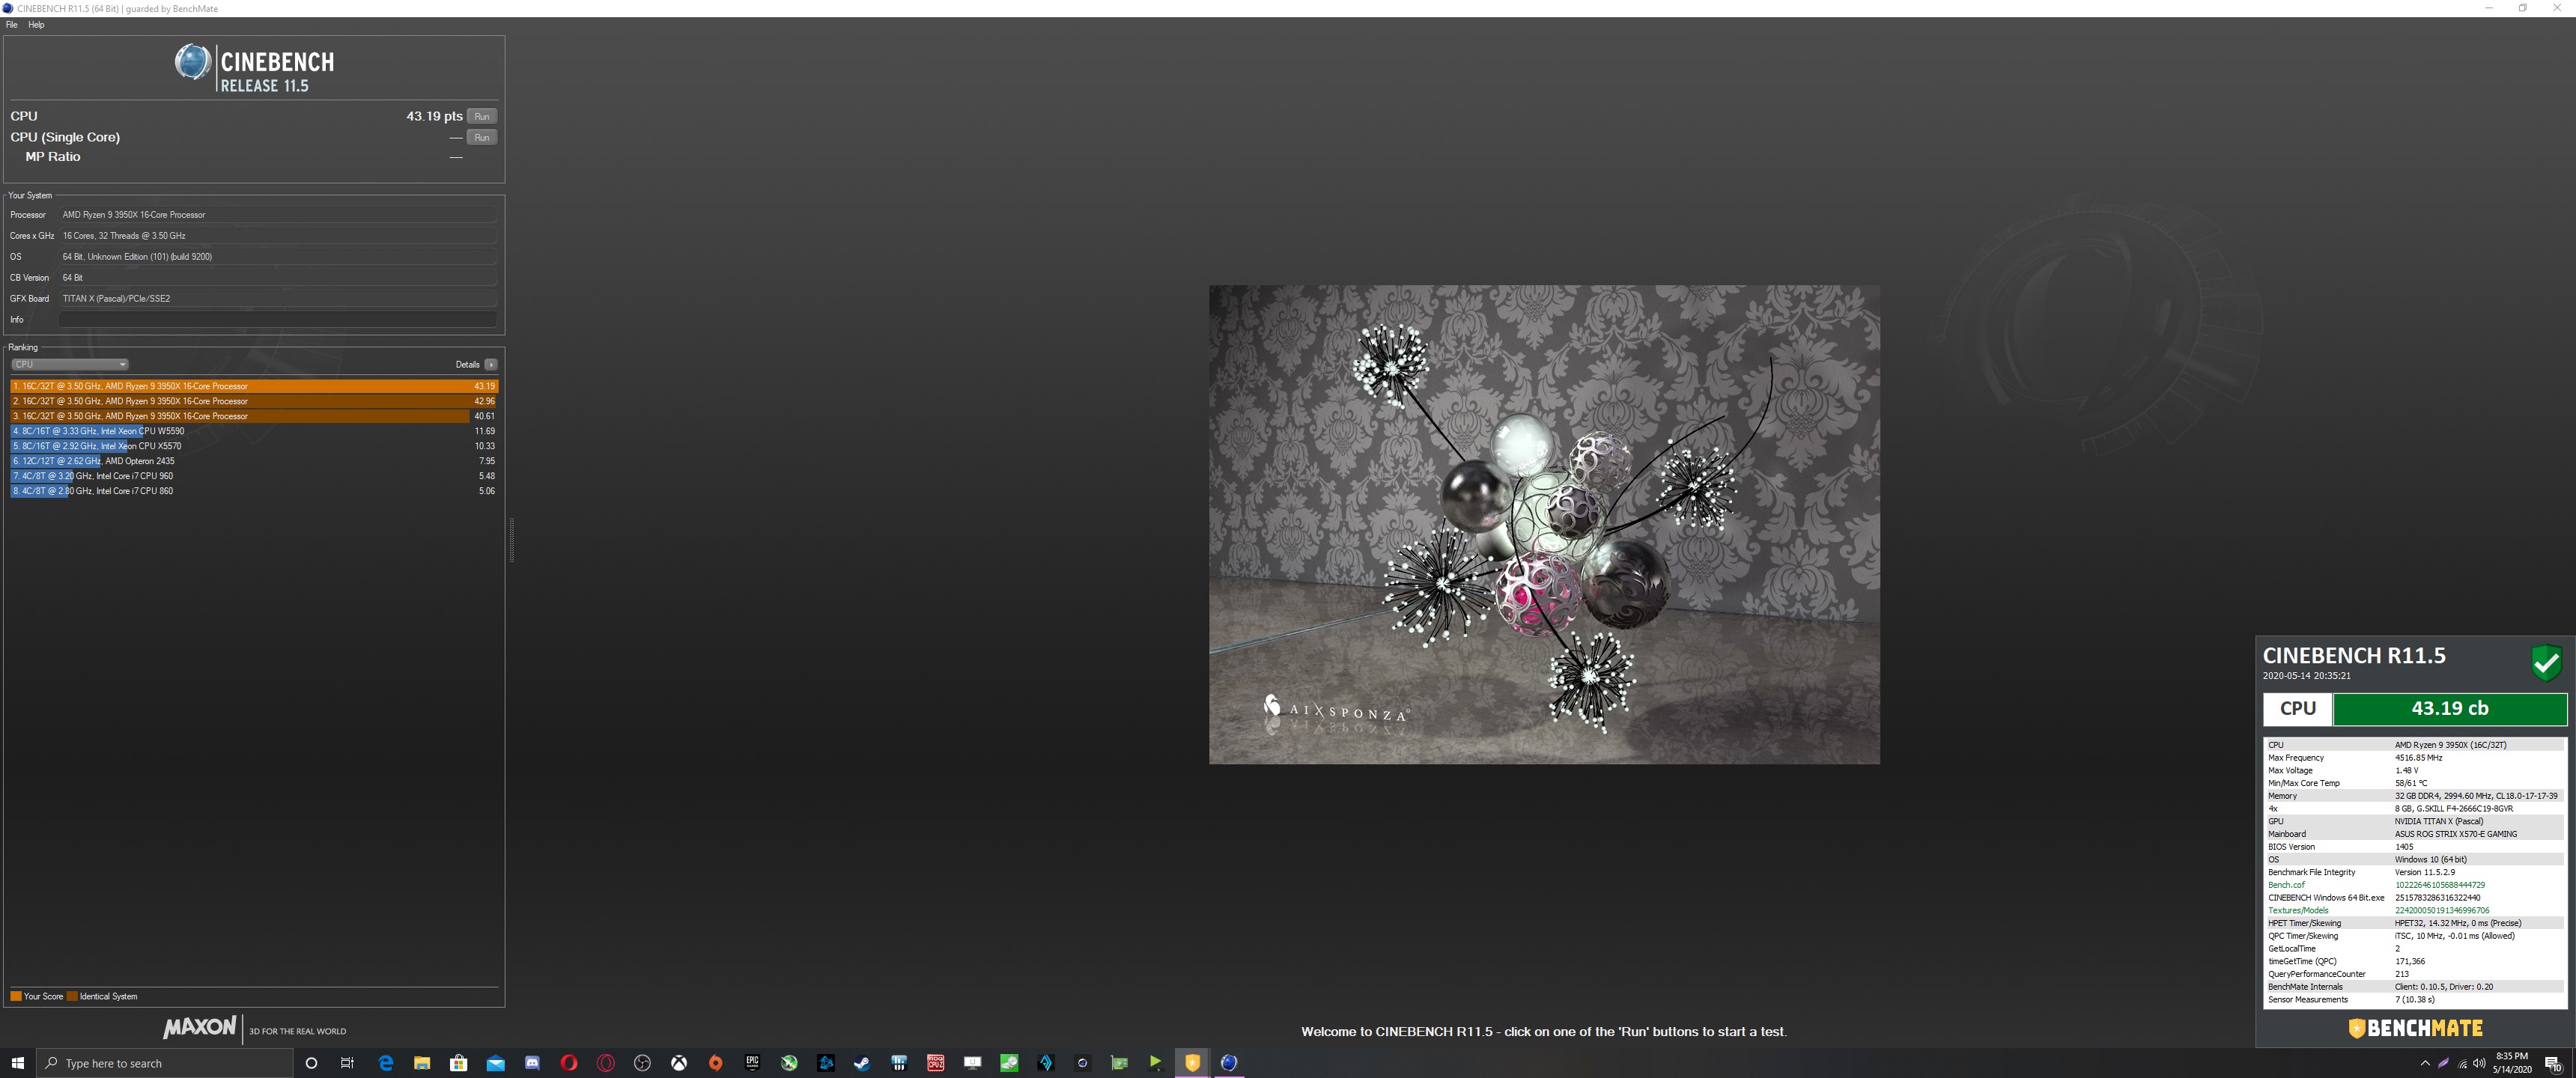
Task: Click the taskbar search box
Action: tap(165, 1063)
